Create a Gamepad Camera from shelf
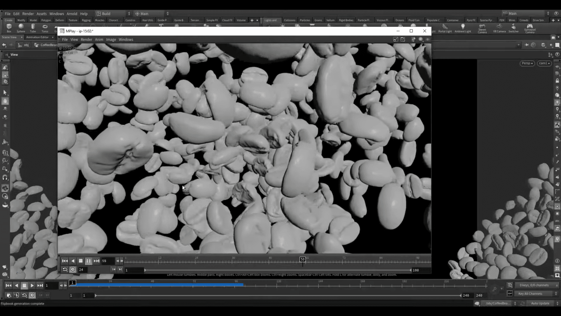Screen dimensions: 561x316 pyautogui.click(x=530, y=28)
